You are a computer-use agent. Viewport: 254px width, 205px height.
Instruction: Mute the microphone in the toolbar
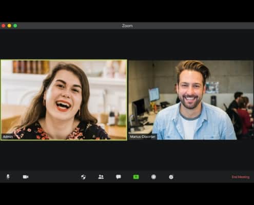(x=8, y=177)
